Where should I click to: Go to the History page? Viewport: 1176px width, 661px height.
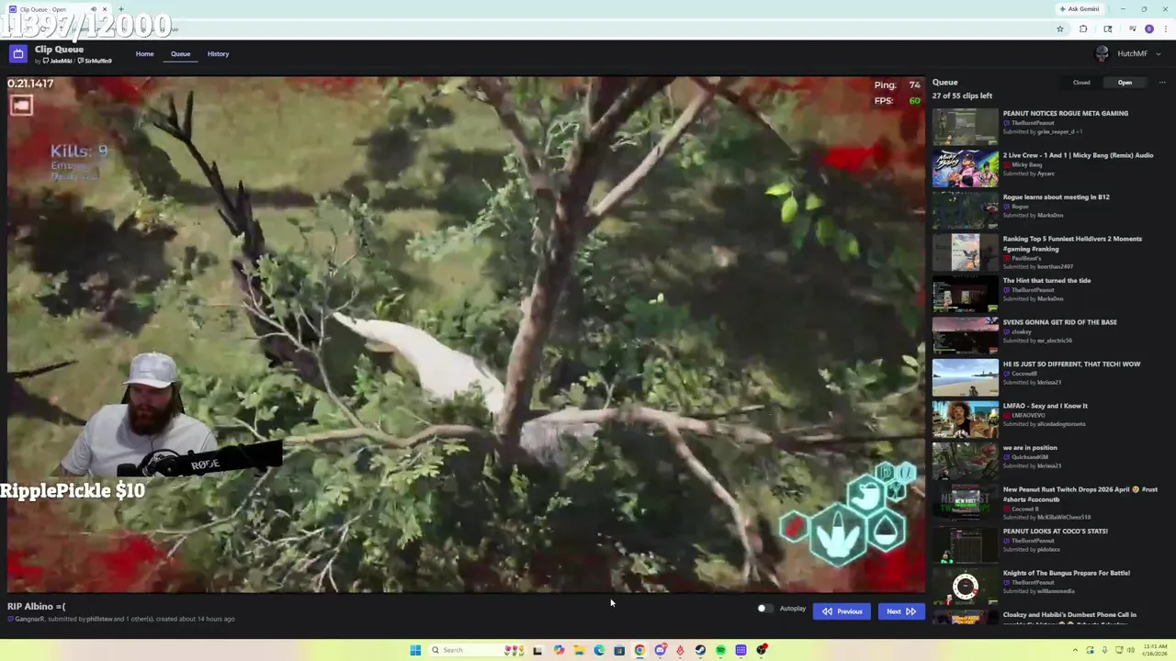coord(218,54)
